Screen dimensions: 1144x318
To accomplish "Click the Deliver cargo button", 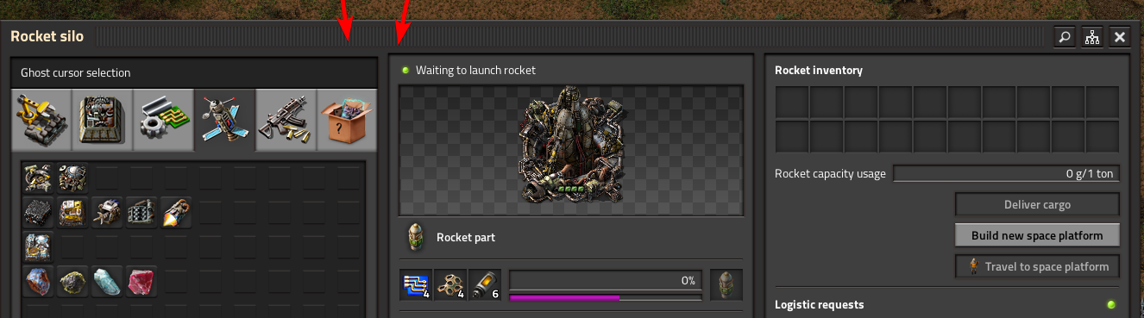I will (x=1037, y=204).
